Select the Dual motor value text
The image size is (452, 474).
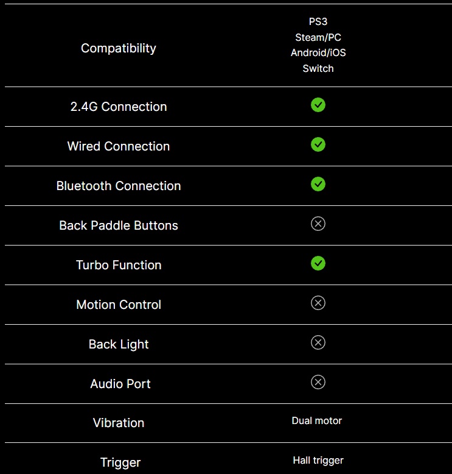pyautogui.click(x=317, y=421)
